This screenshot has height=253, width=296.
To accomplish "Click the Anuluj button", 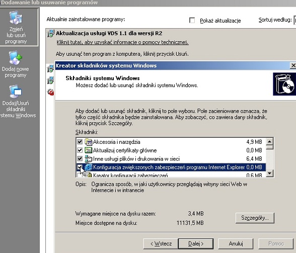I will coord(236,244).
